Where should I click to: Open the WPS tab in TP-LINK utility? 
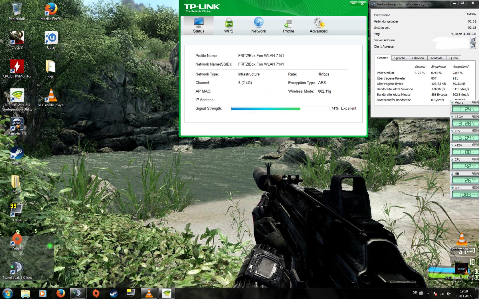coord(229,25)
